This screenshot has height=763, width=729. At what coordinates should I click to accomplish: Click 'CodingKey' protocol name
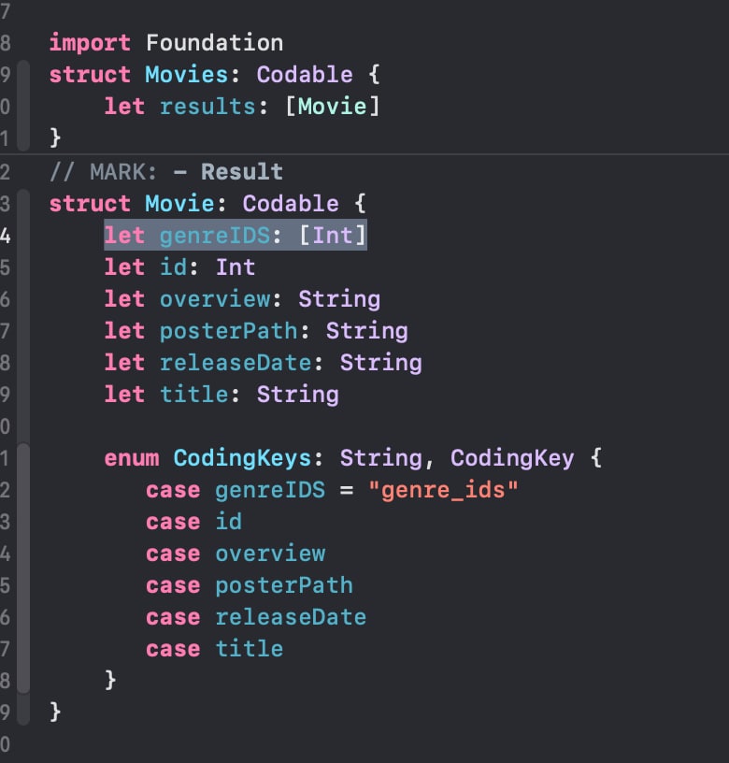(x=512, y=458)
